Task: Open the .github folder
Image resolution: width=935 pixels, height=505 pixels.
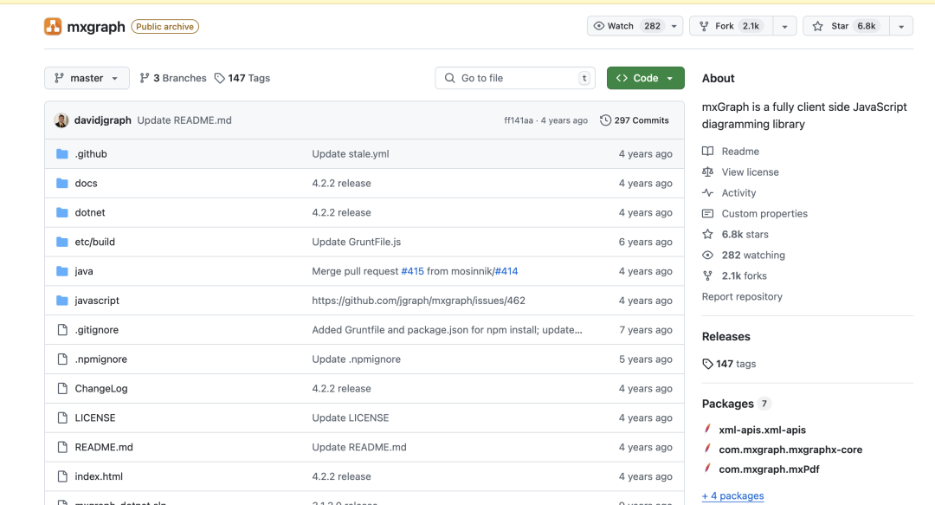Action: 91,154
